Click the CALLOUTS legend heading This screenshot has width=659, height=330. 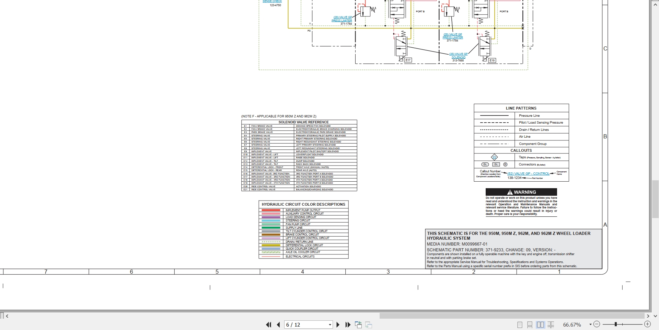(521, 150)
